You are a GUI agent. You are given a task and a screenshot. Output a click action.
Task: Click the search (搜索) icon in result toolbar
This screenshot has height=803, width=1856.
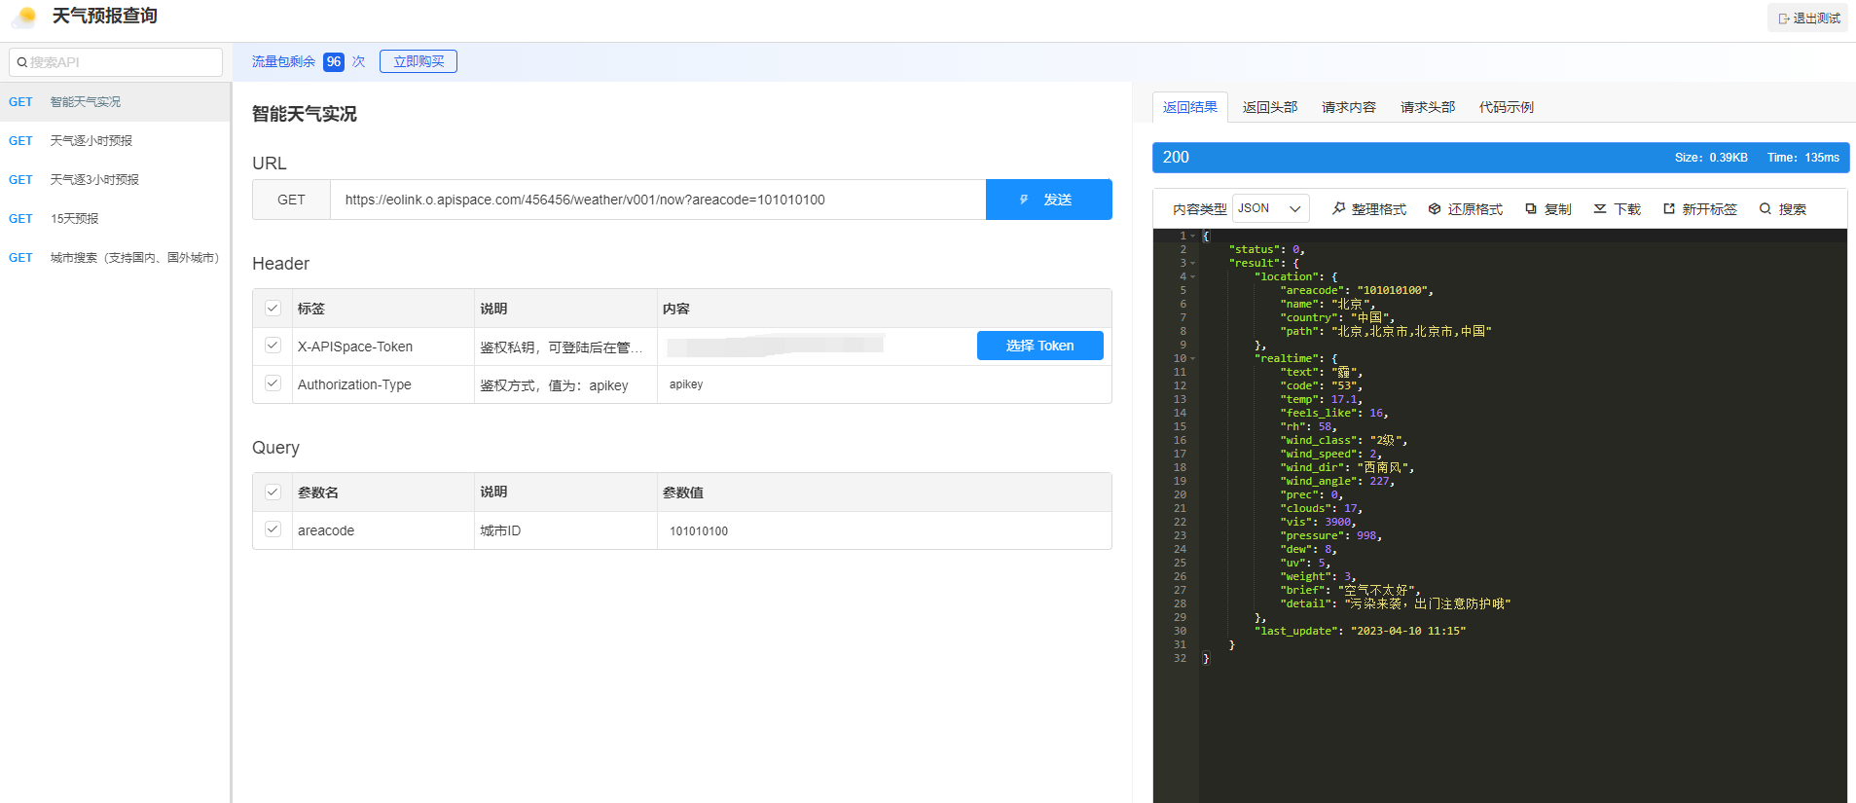click(x=1765, y=208)
